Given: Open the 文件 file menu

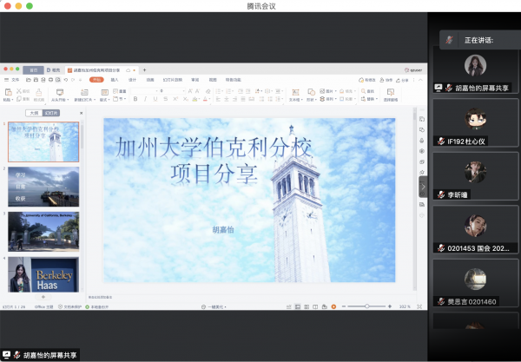Looking at the screenshot, I should pos(15,79).
